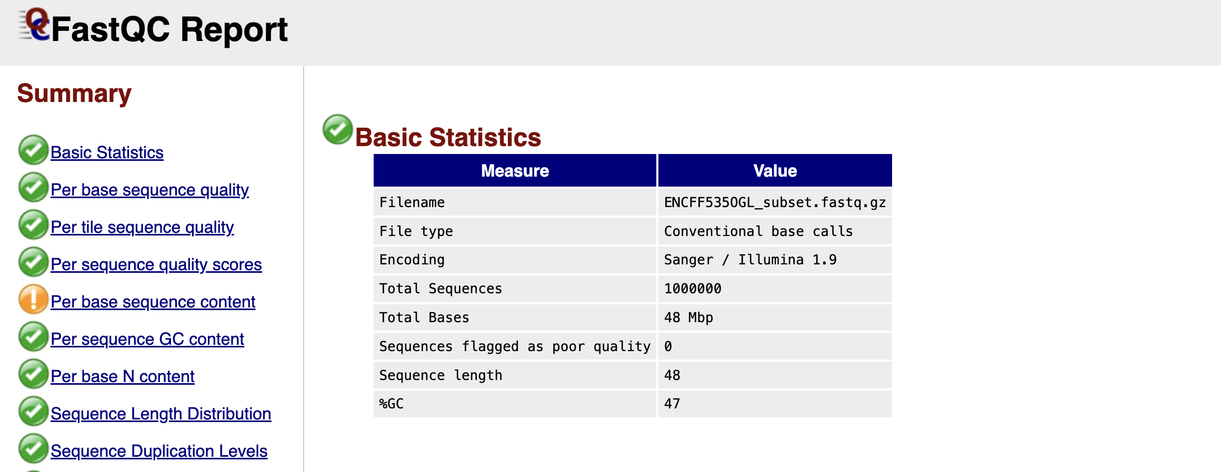Viewport: 1221px width, 472px height.
Task: Select the 0 poor quality value
Action: 775,346
